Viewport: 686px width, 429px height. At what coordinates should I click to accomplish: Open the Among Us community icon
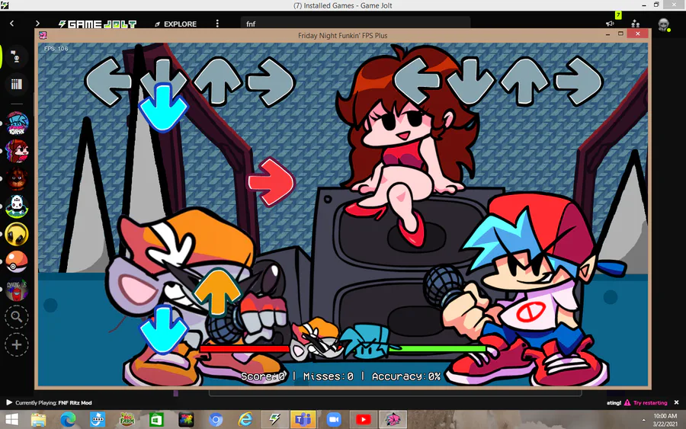tap(17, 289)
